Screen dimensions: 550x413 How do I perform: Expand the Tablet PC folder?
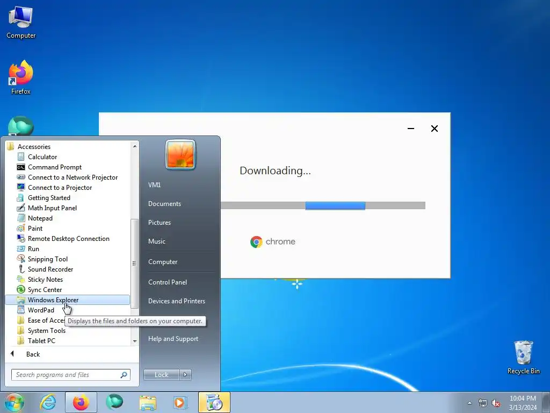[x=41, y=340]
